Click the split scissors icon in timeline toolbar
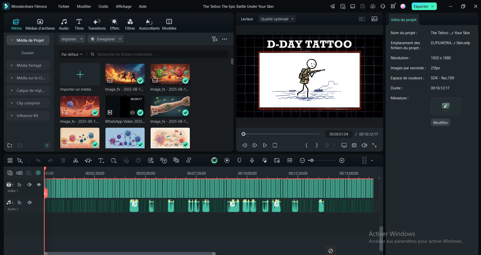 (x=76, y=161)
